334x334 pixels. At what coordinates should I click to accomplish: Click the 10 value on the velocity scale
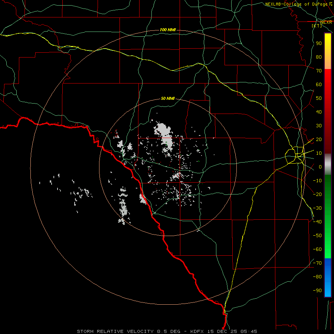tap(319, 153)
